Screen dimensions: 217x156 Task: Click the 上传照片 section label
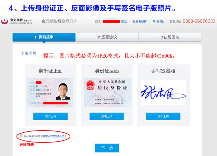click(x=28, y=53)
